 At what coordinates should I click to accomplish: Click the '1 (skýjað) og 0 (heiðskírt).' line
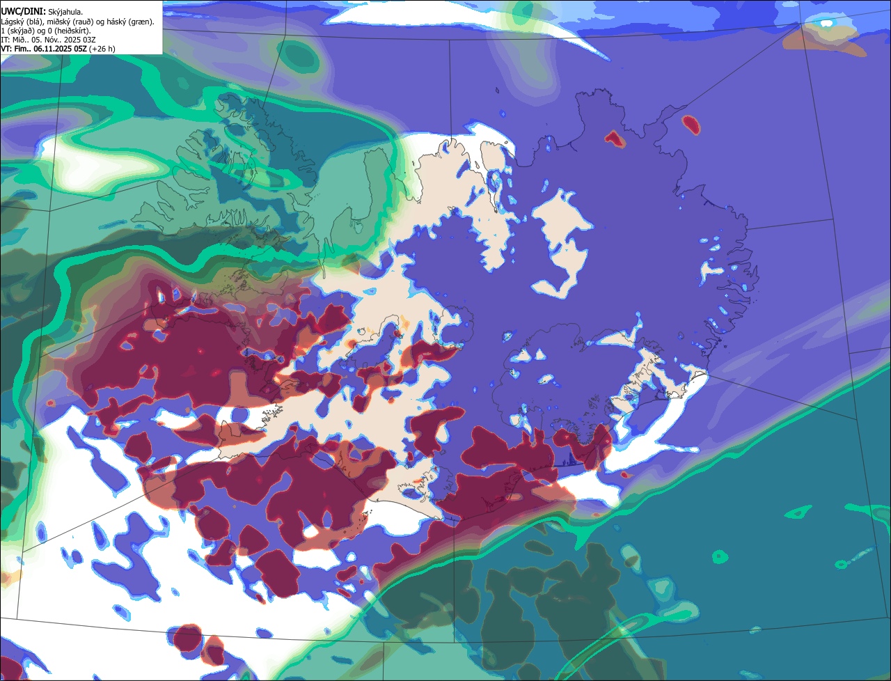point(46,31)
